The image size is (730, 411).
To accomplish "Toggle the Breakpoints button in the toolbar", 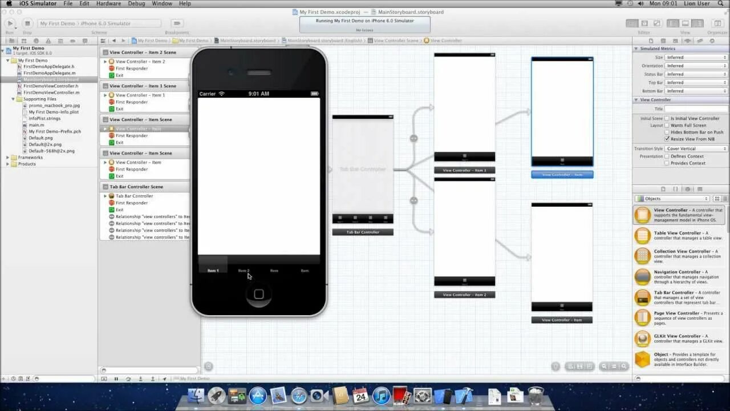I will (177, 23).
